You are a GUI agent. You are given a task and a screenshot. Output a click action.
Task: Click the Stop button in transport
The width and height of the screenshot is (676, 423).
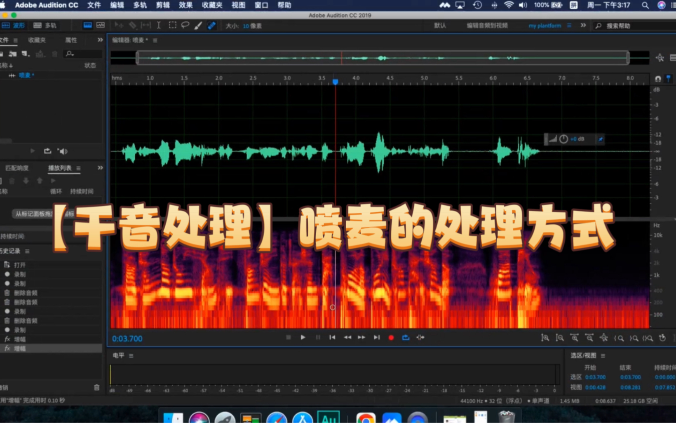289,337
